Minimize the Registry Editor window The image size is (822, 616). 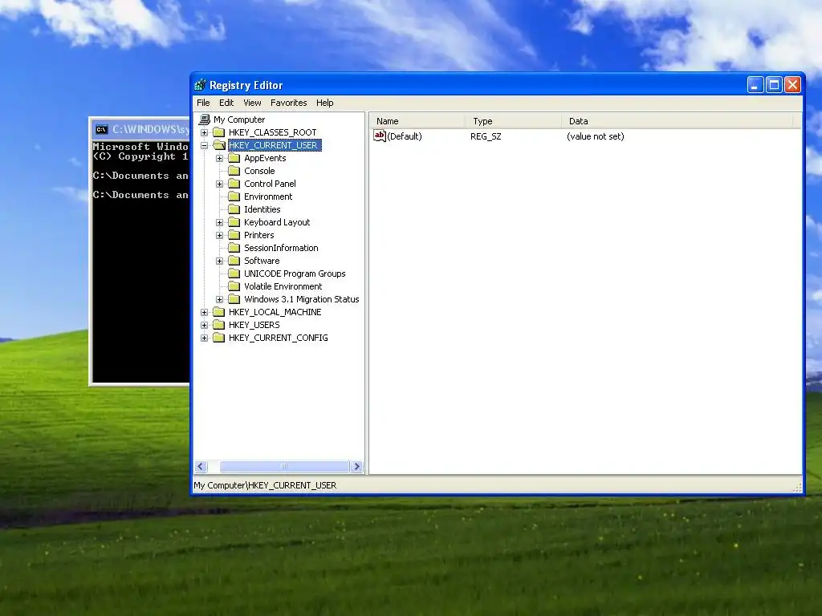(x=755, y=85)
